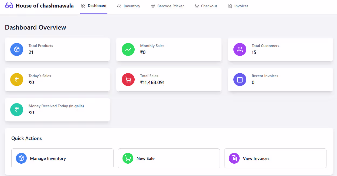Click the blue box icon on Total Products card
The height and width of the screenshot is (176, 337).
point(17,49)
